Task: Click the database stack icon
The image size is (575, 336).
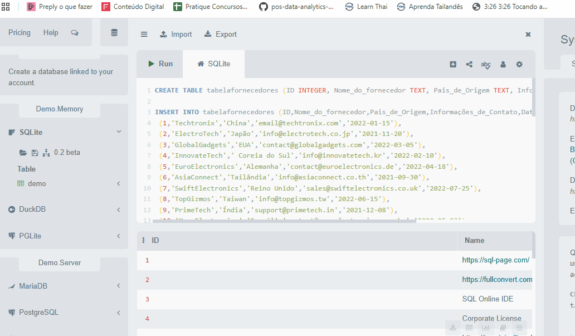Action: pos(114,33)
